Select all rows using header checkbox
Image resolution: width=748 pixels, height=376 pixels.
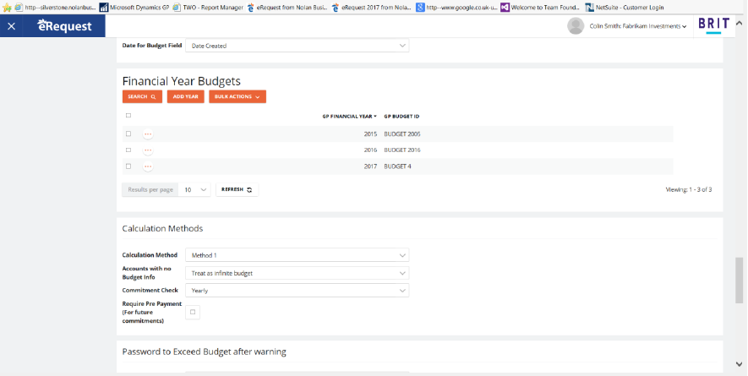(128, 116)
